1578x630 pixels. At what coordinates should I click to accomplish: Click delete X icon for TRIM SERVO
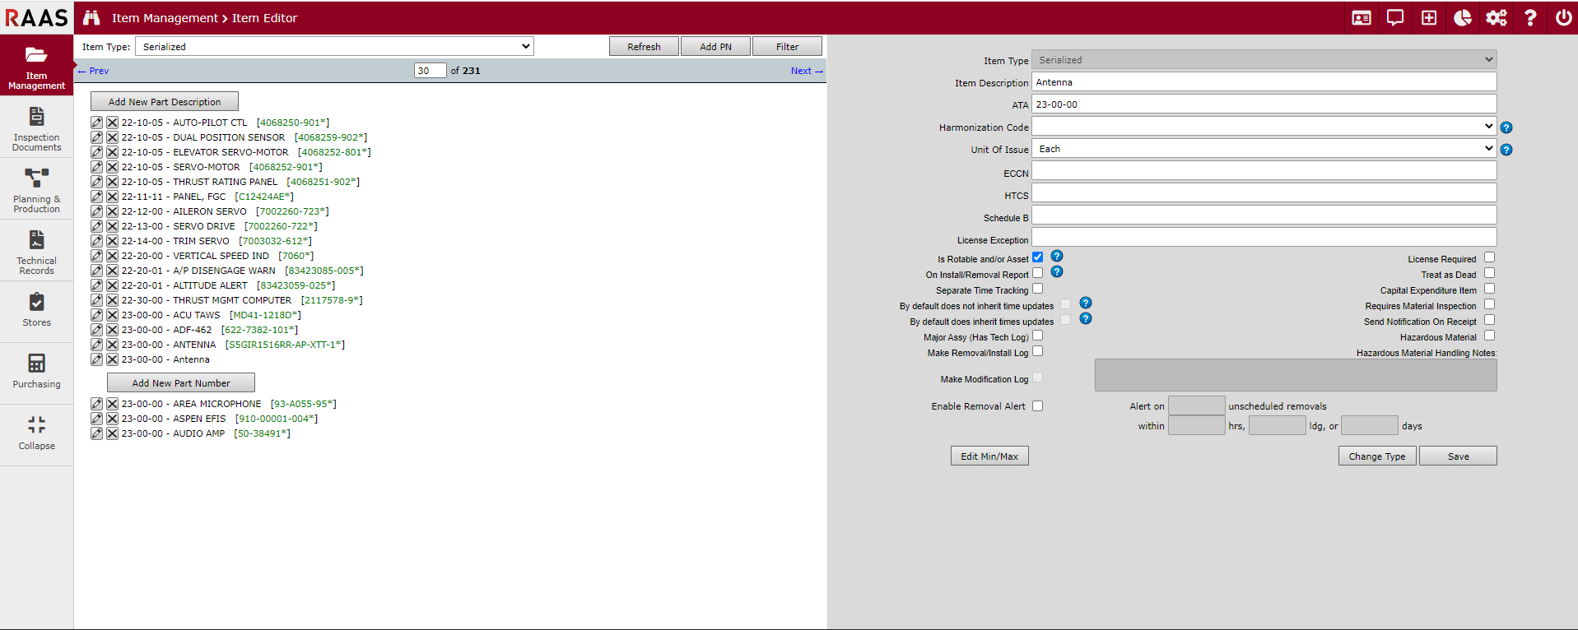tap(112, 241)
